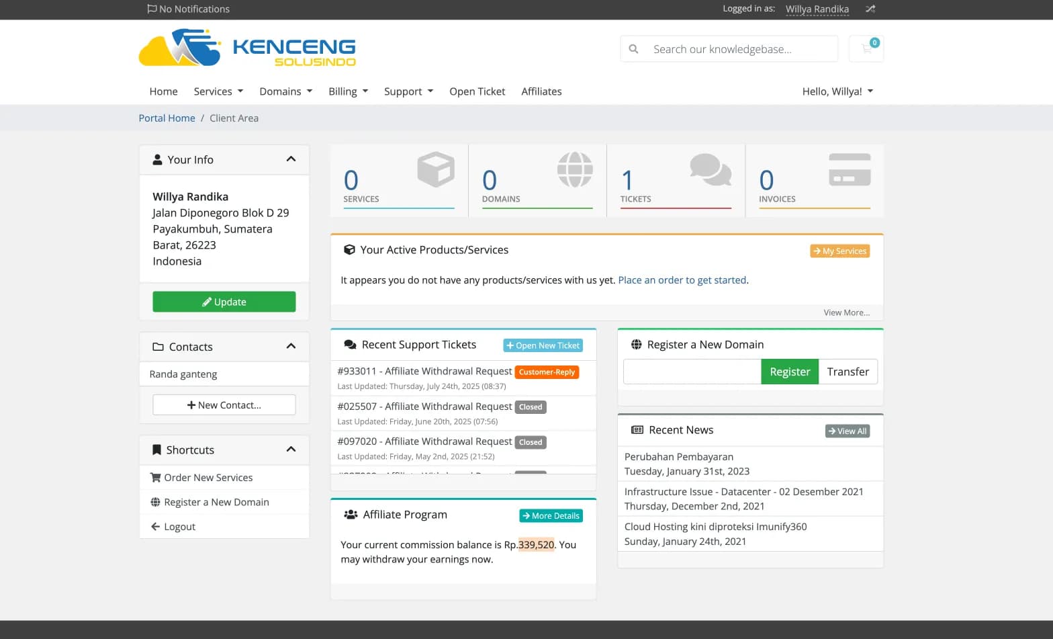This screenshot has height=639, width=1053.
Task: Go to Affiliates in the navigation
Action: point(541,91)
